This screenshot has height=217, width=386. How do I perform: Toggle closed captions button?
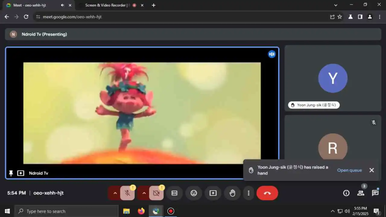click(174, 193)
